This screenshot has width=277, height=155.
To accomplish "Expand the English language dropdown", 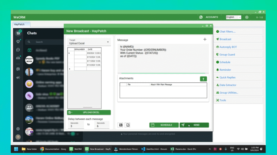I will tap(233, 17).
